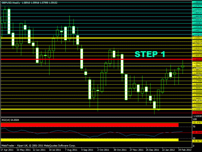The height and width of the screenshot is (152, 202).
Task: Click the MetaTrader Alpari UK copyright text
Action: tap(38, 146)
